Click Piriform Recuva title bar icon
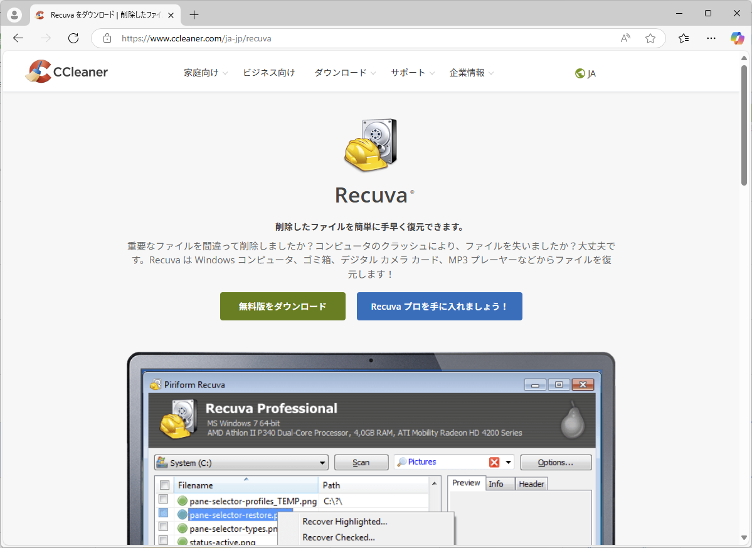The image size is (752, 548). pos(156,384)
